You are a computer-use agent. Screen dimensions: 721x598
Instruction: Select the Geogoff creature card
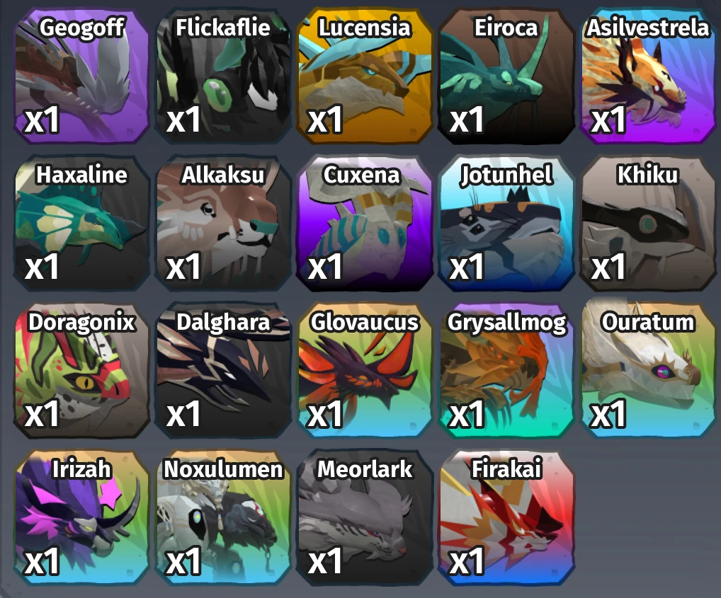(82, 76)
